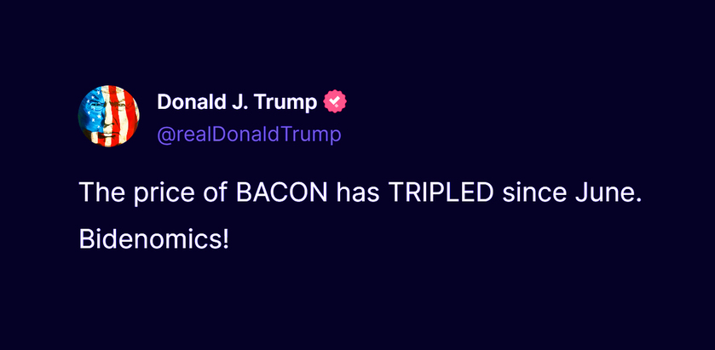Visit the @realDonaldTrump handle link
Image resolution: width=715 pixels, height=350 pixels.
tap(249, 135)
